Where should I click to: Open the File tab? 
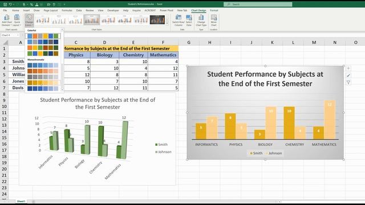5,10
